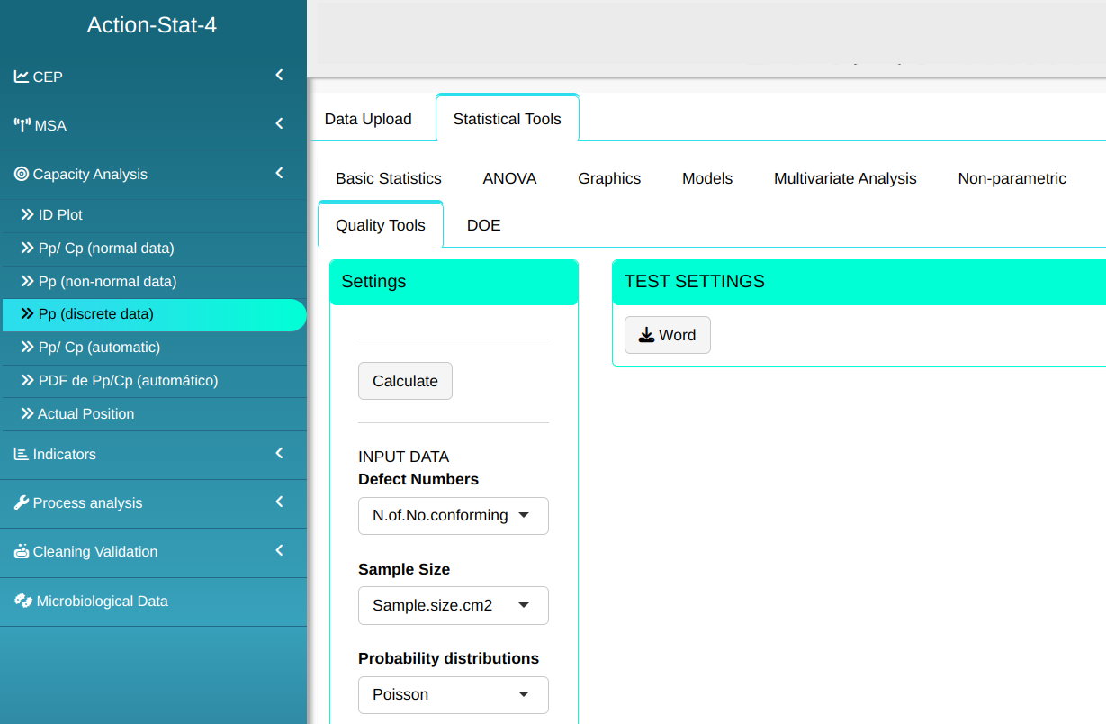
Task: Open the Defect Numbers dropdown
Action: [x=453, y=516]
